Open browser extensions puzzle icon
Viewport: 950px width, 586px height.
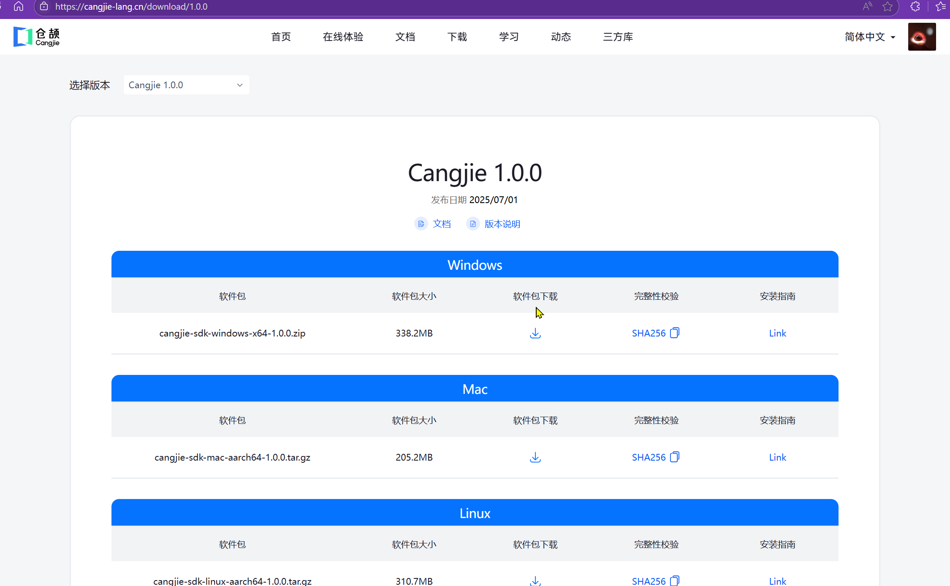click(x=915, y=6)
